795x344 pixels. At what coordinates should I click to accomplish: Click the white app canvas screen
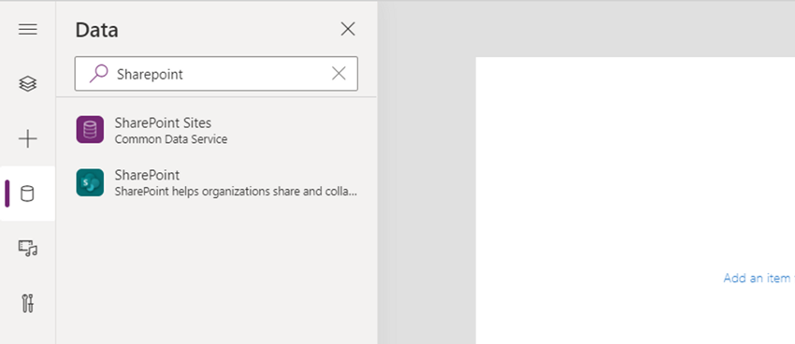tap(635, 201)
